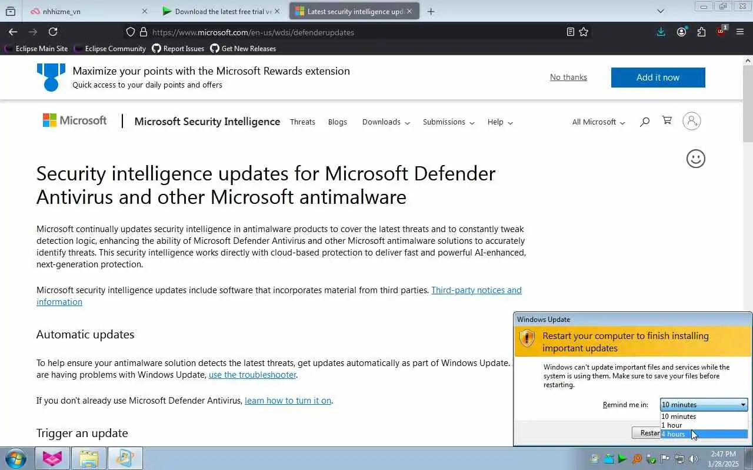Choose 4 hours from reminder list
This screenshot has width=753, height=470.
click(704, 434)
